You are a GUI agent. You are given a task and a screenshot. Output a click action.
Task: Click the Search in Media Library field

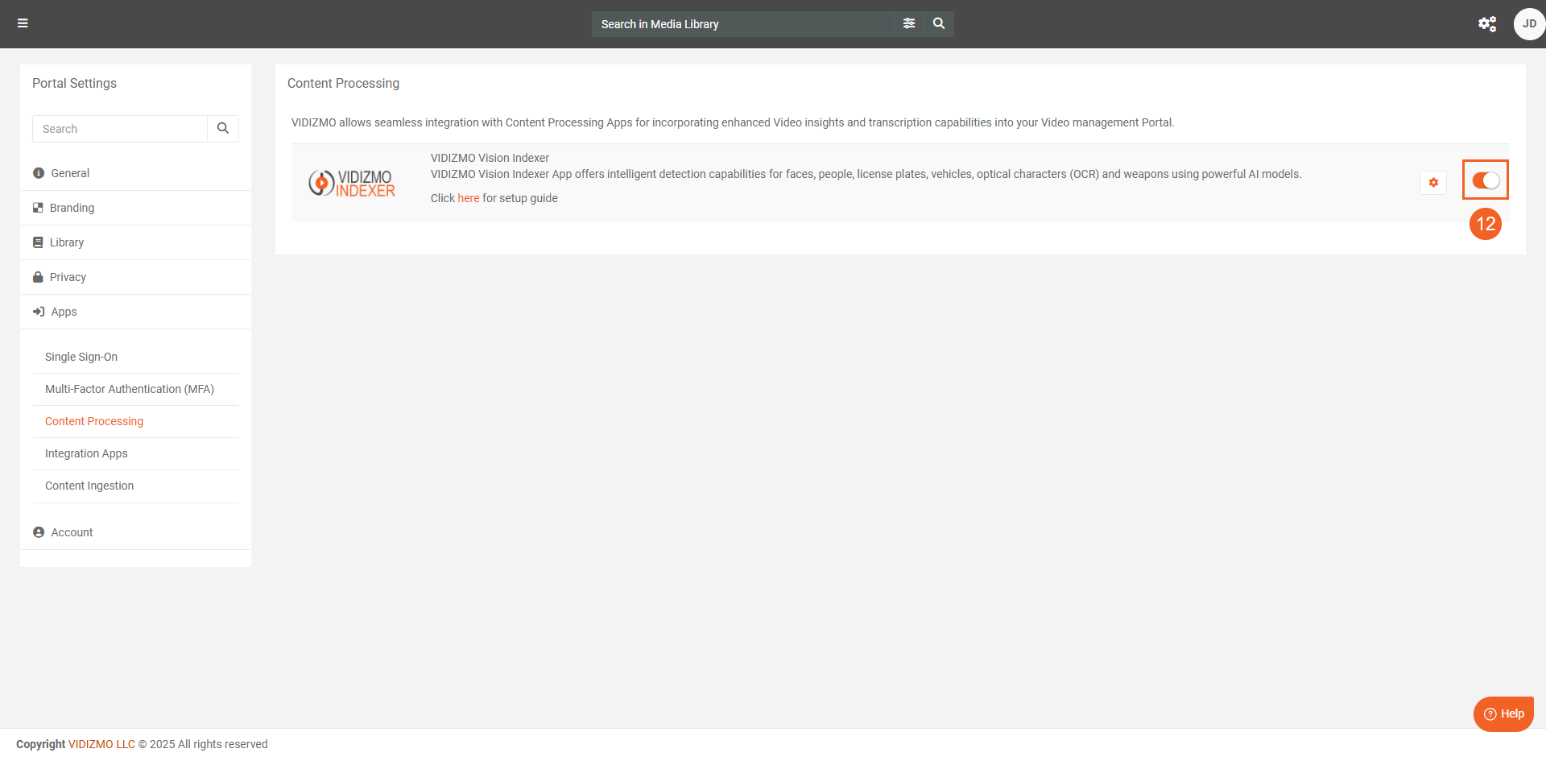pyautogui.click(x=741, y=24)
